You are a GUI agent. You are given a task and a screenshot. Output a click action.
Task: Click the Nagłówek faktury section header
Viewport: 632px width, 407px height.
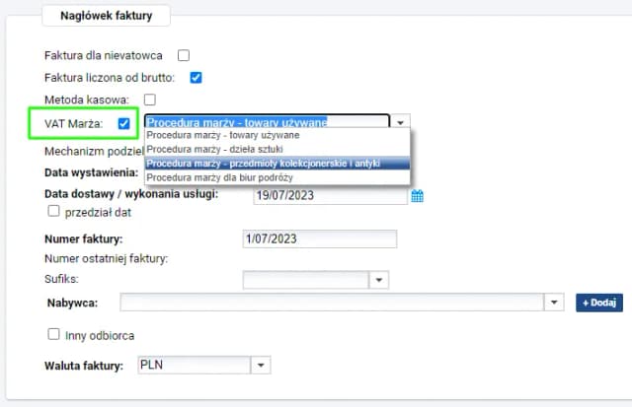106,16
